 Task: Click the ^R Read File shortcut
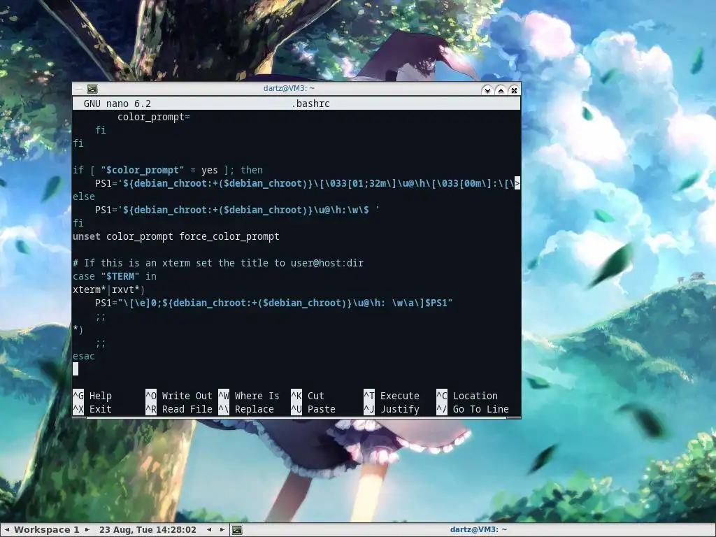pyautogui.click(x=179, y=409)
